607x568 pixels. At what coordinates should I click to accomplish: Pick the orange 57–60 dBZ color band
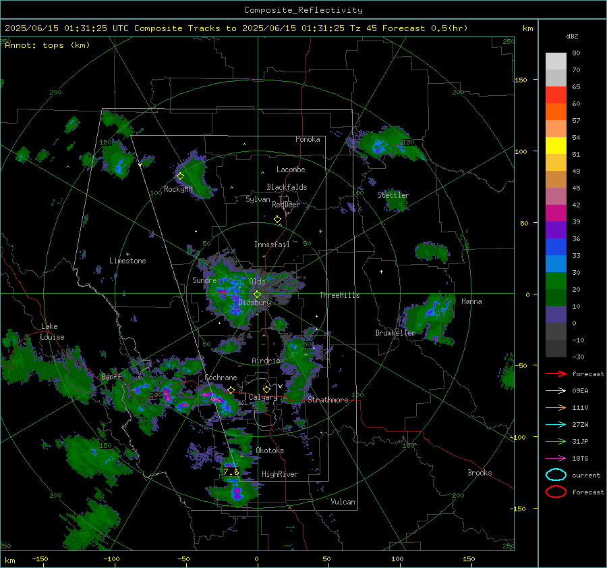point(556,112)
